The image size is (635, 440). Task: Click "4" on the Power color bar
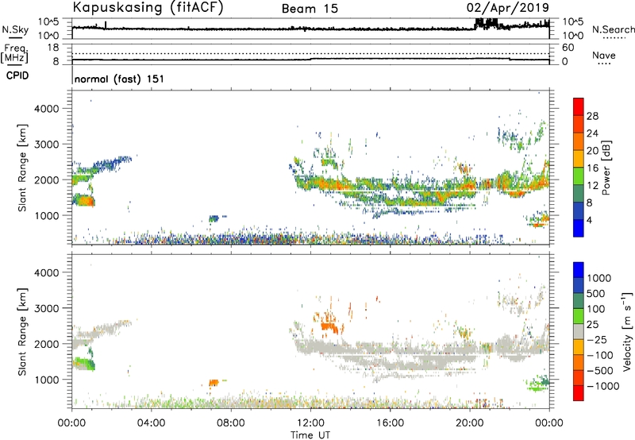point(590,220)
